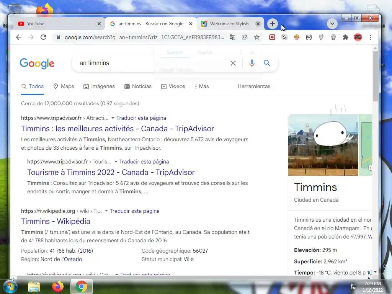Click the vertical page scrollbar thumb
392x294 pixels.
(x=375, y=76)
